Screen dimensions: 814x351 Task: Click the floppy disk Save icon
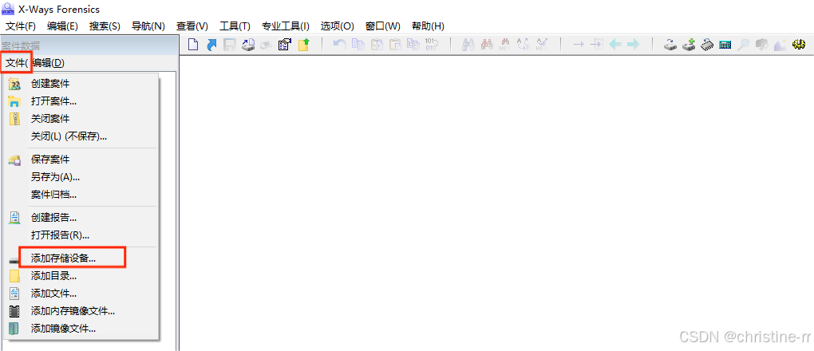(x=230, y=45)
